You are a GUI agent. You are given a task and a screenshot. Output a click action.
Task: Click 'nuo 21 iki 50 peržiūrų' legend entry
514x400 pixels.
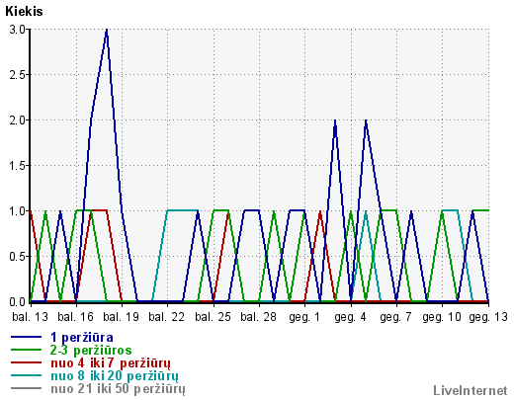coord(118,389)
